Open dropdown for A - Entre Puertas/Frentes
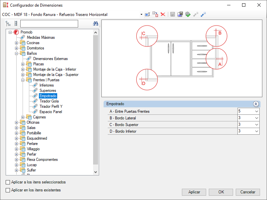 257,111
